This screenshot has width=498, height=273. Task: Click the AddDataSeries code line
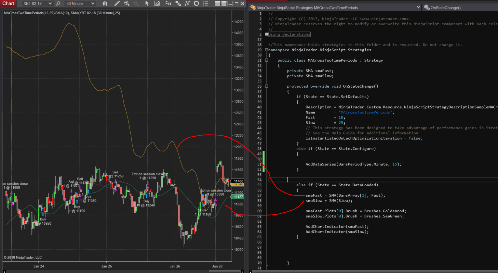coord(354,164)
